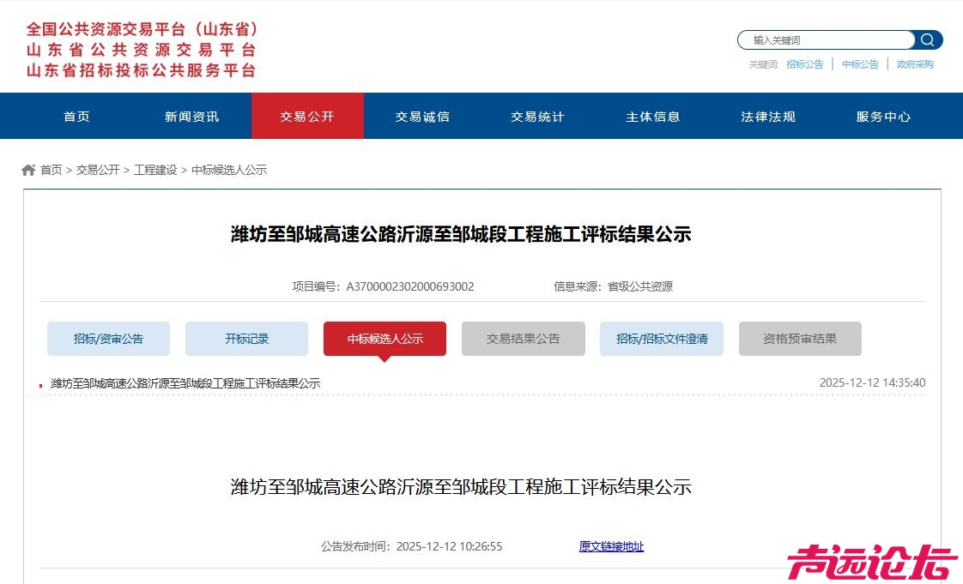
Task: Go to 交易公开 in navigation bar
Action: 307,117
